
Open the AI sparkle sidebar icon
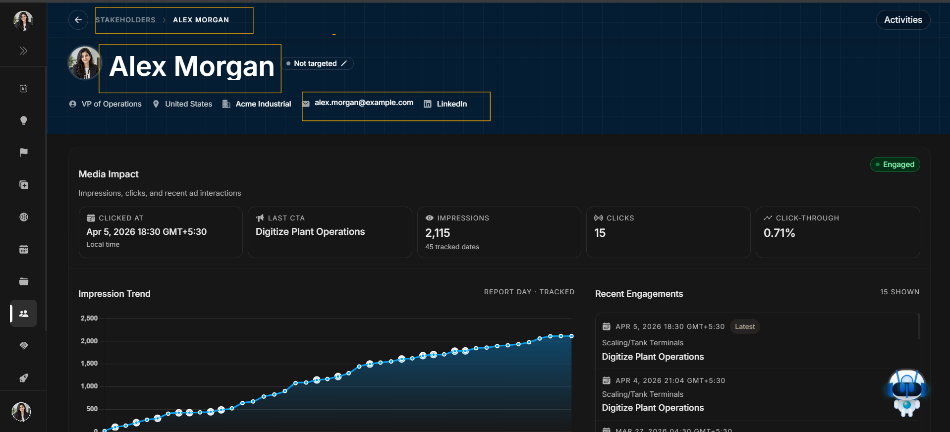point(23,88)
